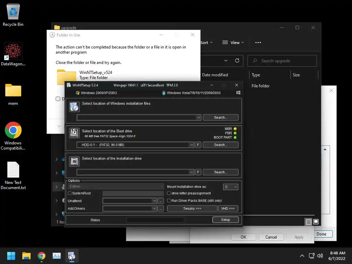Click the Windows Start button
Screen dimensions: 352x264
point(11,256)
